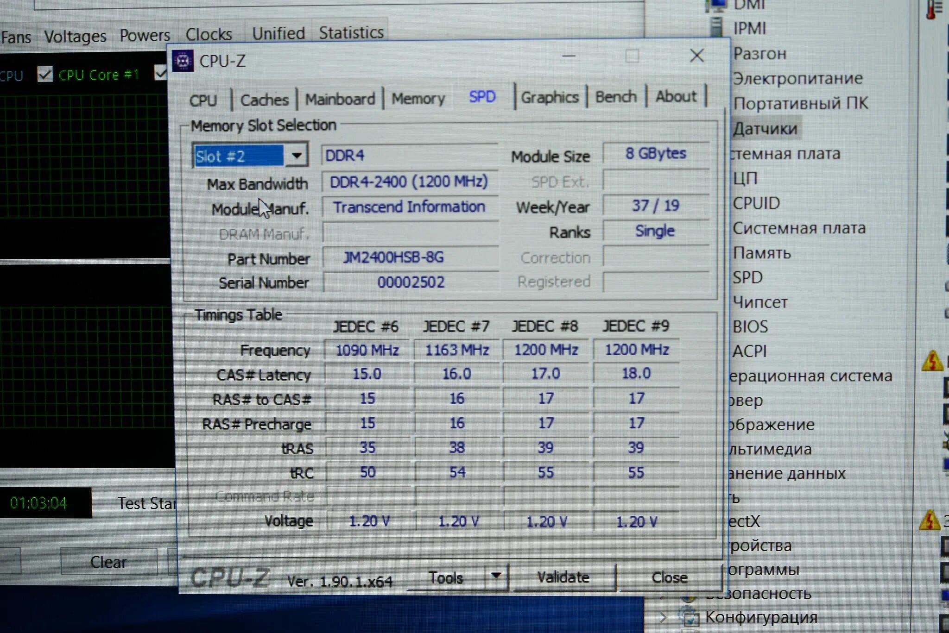Select SPD item in the right-side tree
This screenshot has height=633, width=949.
747,277
